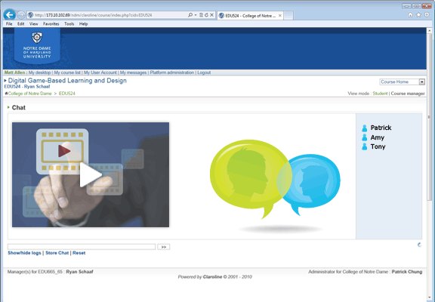Play the video with the white play button
The height and width of the screenshot is (302, 435).
pos(91,174)
